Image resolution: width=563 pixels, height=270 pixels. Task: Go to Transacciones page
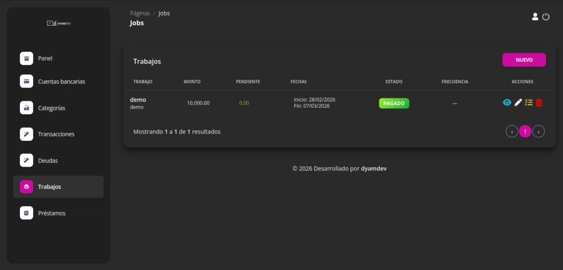(56, 134)
